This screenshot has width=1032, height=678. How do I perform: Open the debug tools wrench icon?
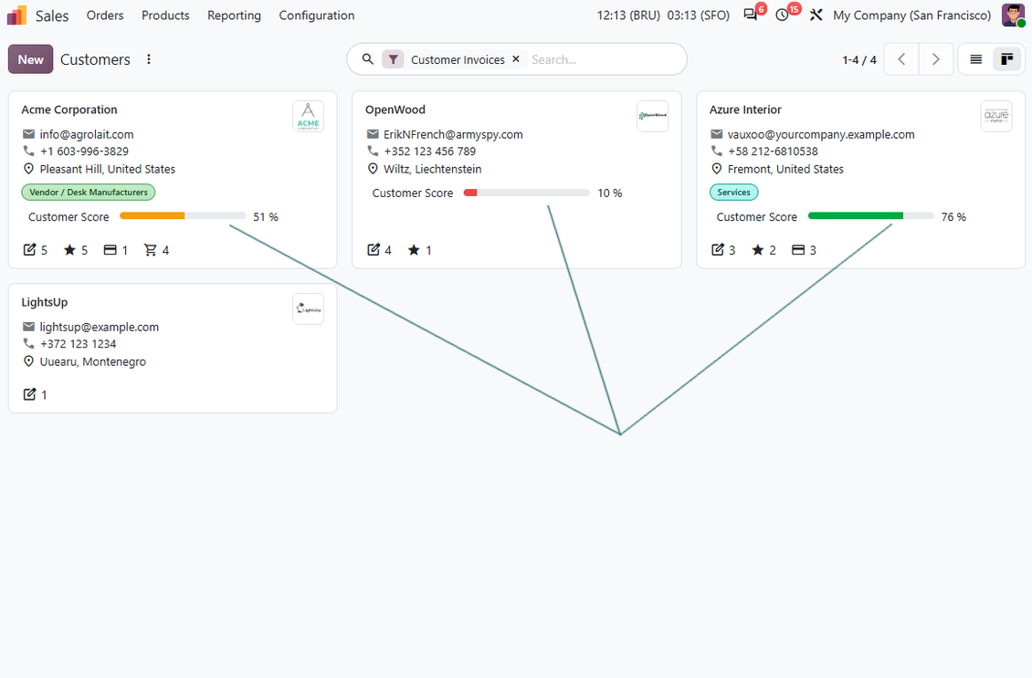816,15
